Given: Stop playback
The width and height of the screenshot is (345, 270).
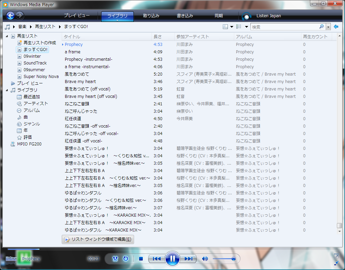Looking at the screenshot, I should click(x=141, y=259).
